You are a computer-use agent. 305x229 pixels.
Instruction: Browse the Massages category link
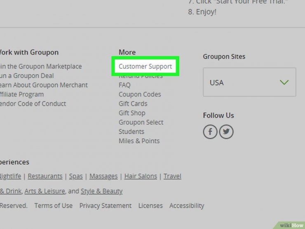[x=103, y=176]
